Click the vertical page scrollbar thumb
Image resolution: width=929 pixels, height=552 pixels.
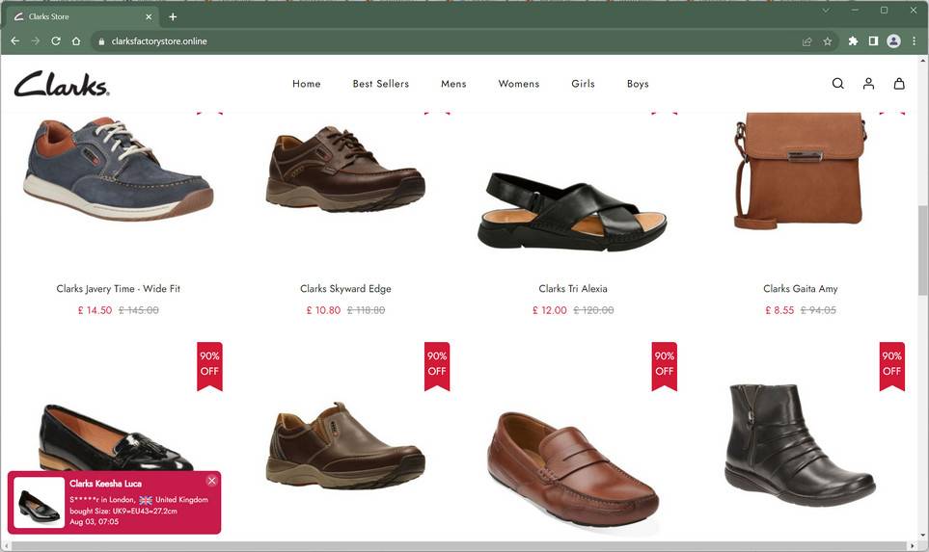[x=922, y=250]
